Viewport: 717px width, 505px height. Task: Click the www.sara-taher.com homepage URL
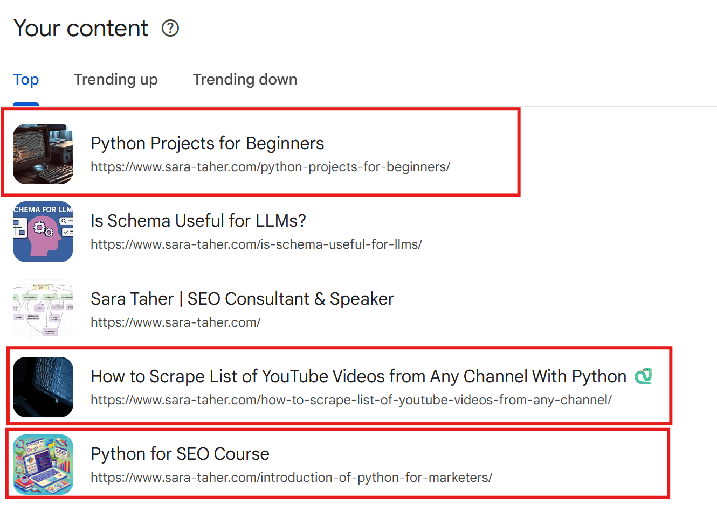(175, 322)
